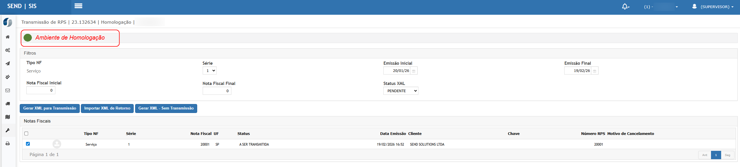This screenshot has height=167, width=740.
Task: Check the select-all checkbox in table header
Action: tap(26, 133)
